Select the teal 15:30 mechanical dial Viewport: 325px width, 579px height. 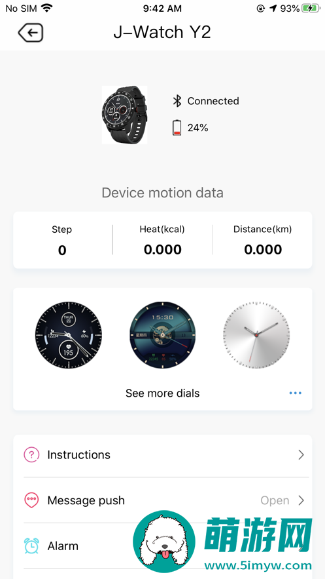(163, 335)
